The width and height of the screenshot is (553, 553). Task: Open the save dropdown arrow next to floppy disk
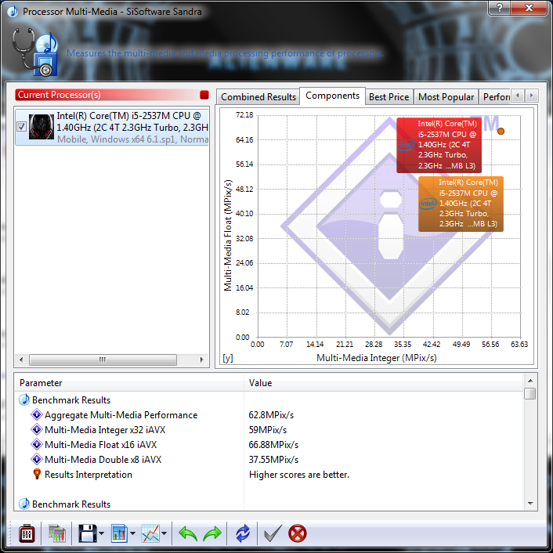pyautogui.click(x=102, y=533)
